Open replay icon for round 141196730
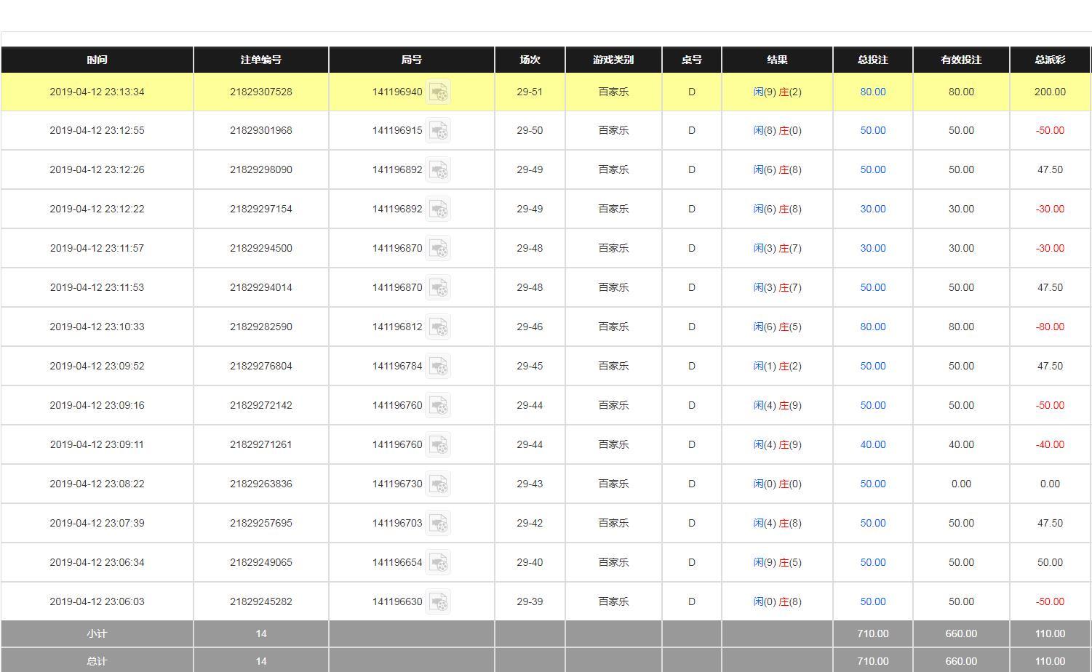The image size is (1092, 672). point(438,484)
